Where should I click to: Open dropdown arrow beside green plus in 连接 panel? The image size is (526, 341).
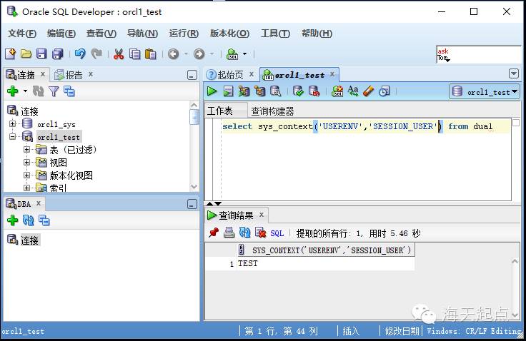tap(25, 91)
